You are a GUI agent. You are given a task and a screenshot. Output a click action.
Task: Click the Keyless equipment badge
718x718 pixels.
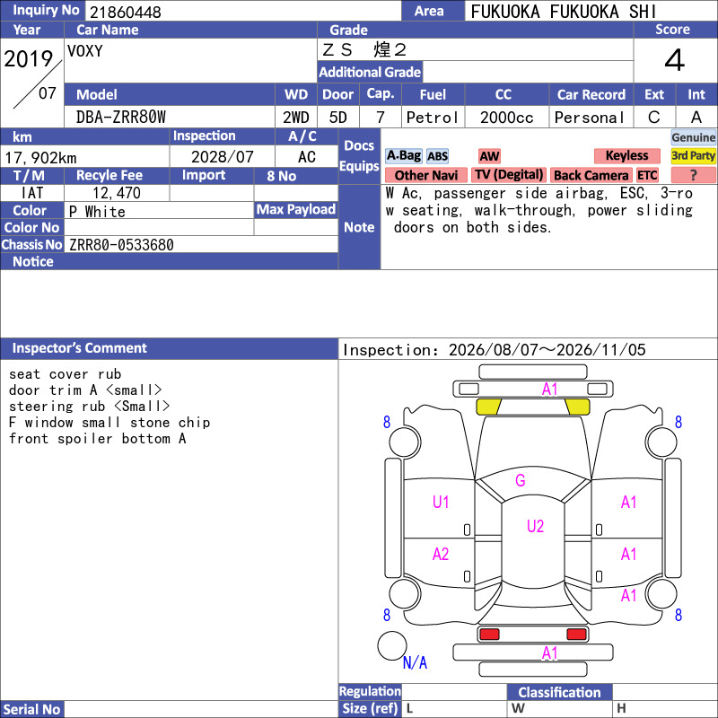click(x=626, y=155)
